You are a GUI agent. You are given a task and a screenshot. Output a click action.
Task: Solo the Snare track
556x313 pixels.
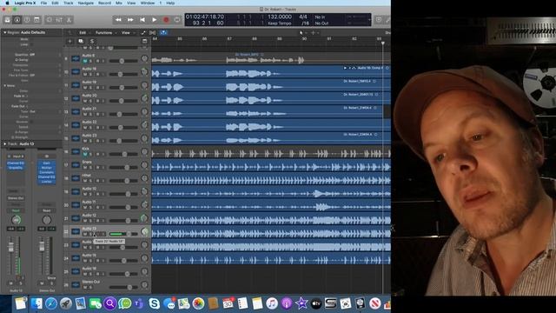click(x=90, y=167)
